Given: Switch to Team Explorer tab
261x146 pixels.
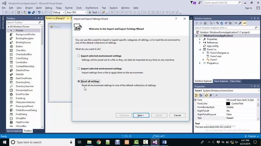Looking at the screenshot, I should [221, 81].
